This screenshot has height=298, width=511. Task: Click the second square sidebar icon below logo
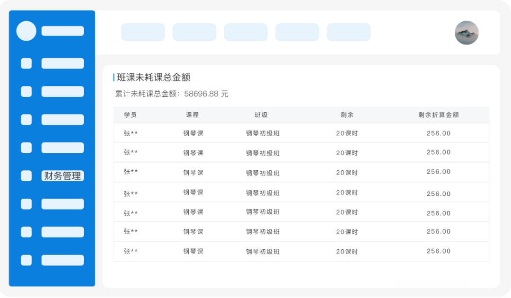(x=26, y=92)
